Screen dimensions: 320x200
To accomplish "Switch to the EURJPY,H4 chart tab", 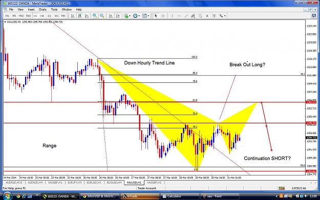I will click(x=74, y=183).
